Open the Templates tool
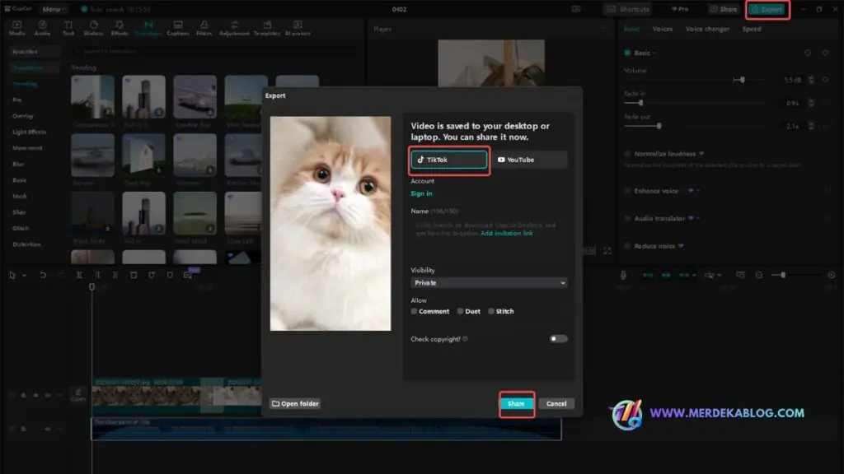 pos(267,29)
